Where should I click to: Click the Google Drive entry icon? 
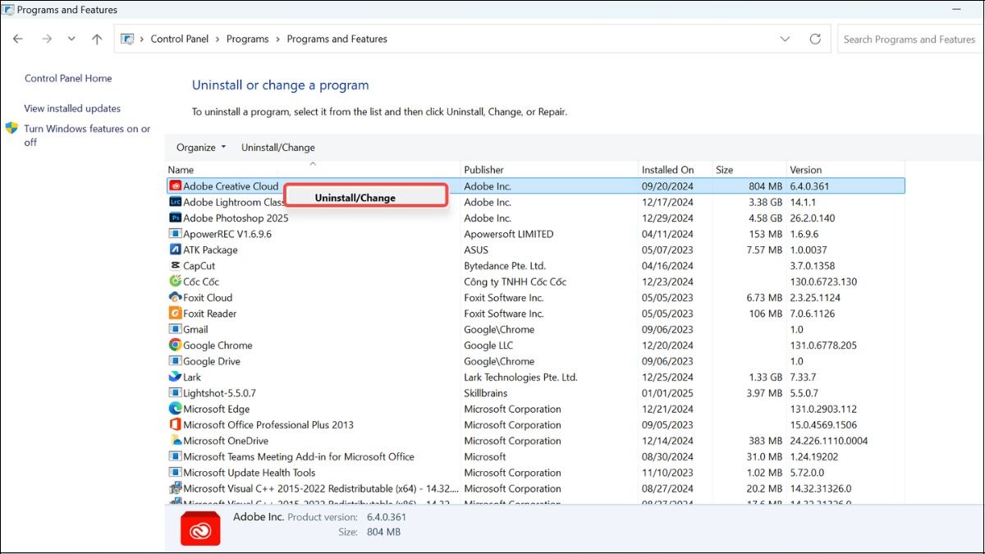175,361
